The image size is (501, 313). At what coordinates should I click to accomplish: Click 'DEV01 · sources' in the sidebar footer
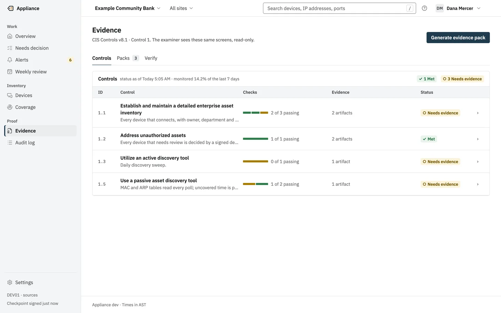point(22,295)
